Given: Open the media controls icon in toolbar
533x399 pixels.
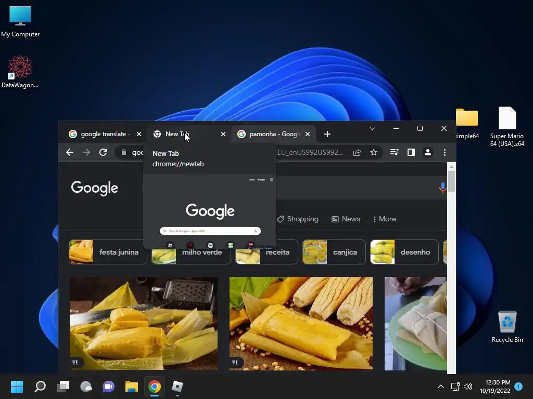Looking at the screenshot, I should tap(395, 152).
